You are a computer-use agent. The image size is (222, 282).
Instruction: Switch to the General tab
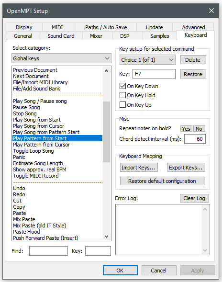coord(23,36)
